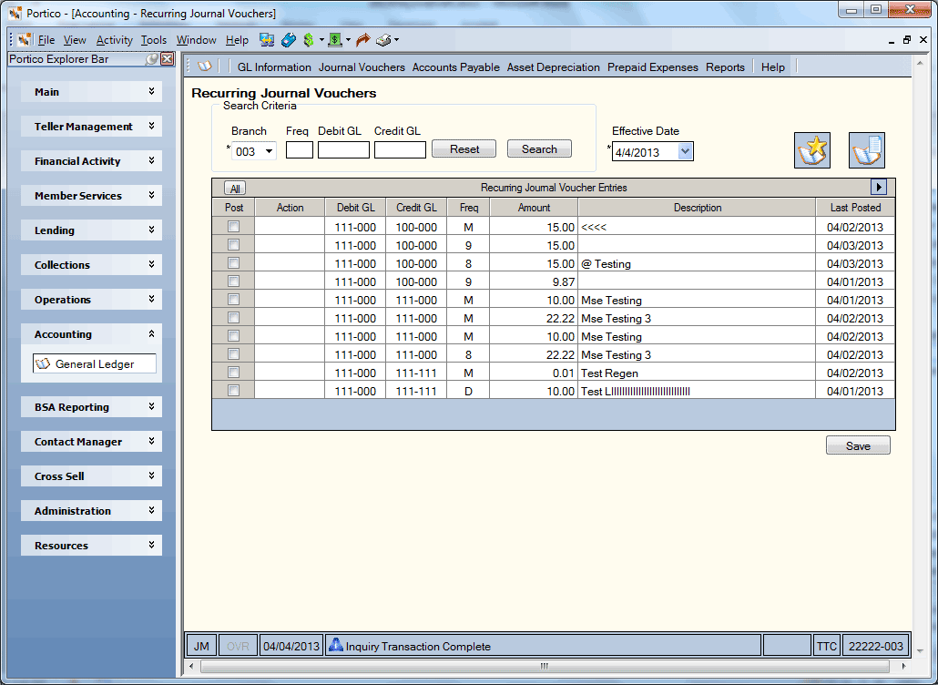Open printer icon dropdown arrow

click(396, 40)
